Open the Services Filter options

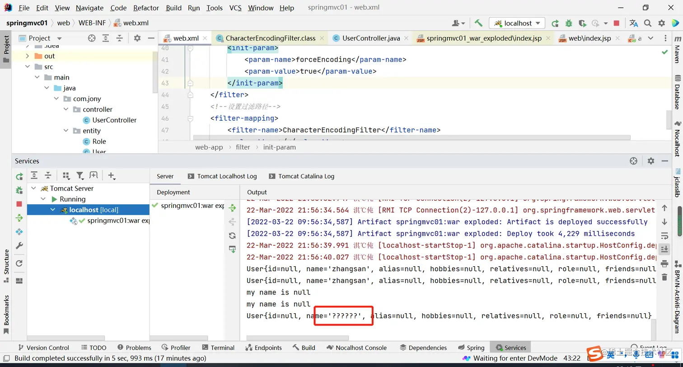pyautogui.click(x=80, y=175)
